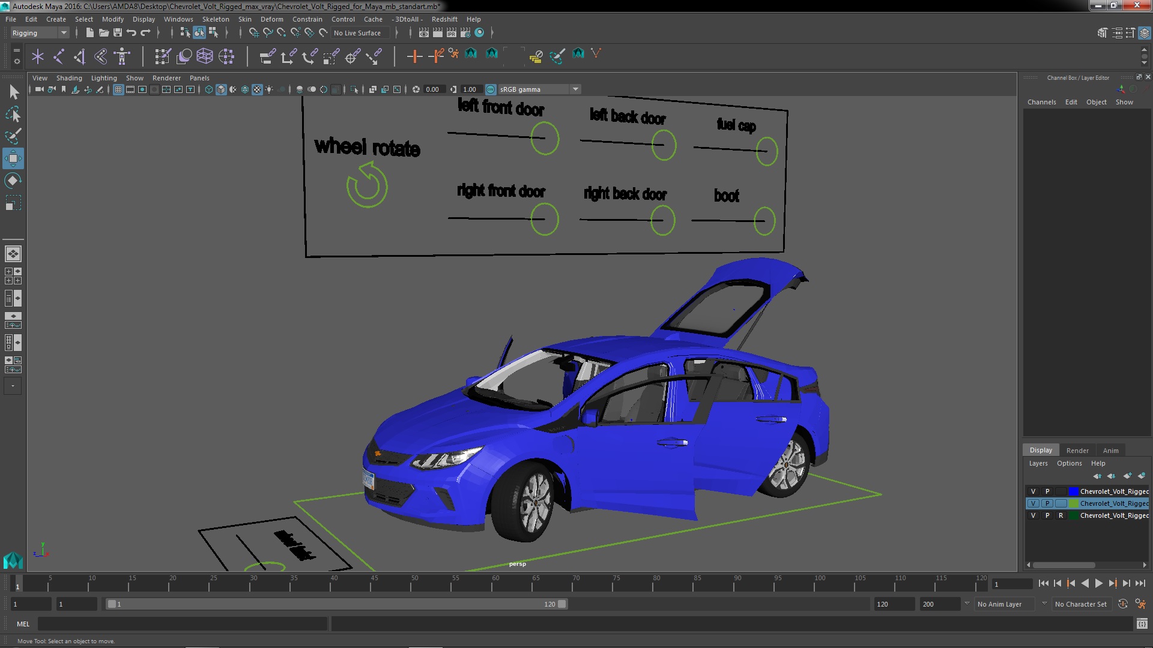Open the Panels viewport menu
This screenshot has height=648, width=1153.
point(199,78)
